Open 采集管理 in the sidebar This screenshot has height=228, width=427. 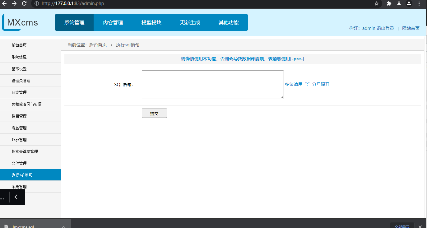pyautogui.click(x=30, y=187)
